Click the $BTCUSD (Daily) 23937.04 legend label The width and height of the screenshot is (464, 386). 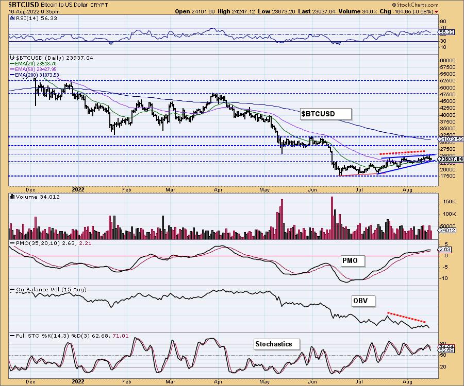tap(55, 58)
